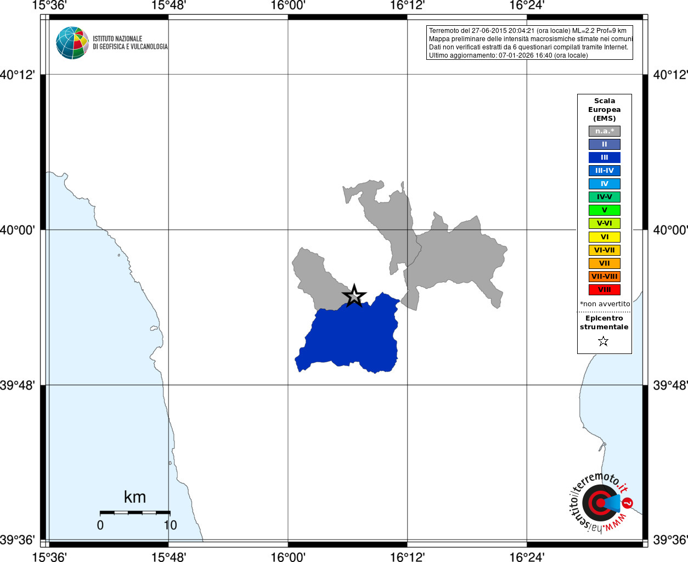Select the VI yellow legend swatch
This screenshot has width=688, height=562.
tap(605, 237)
